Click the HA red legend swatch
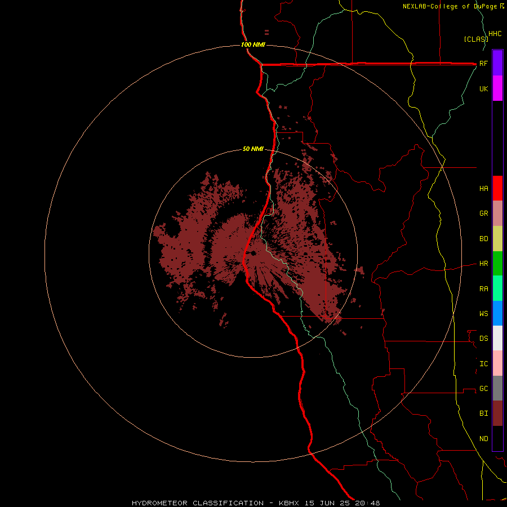This screenshot has width=507, height=507. point(497,188)
